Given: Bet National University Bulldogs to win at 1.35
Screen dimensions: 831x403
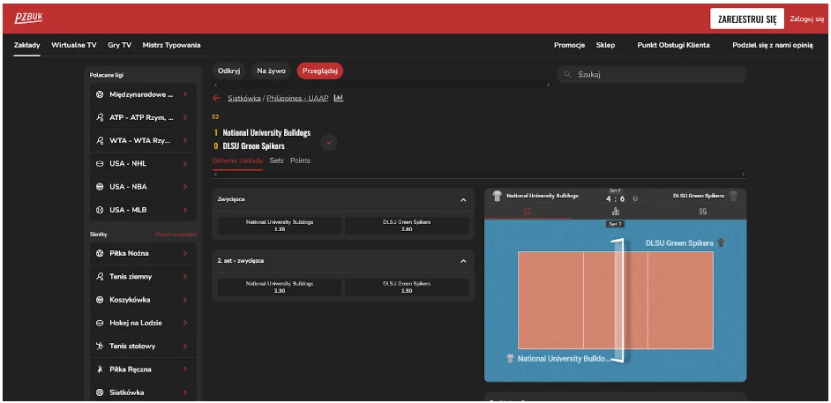Looking at the screenshot, I should 280,226.
